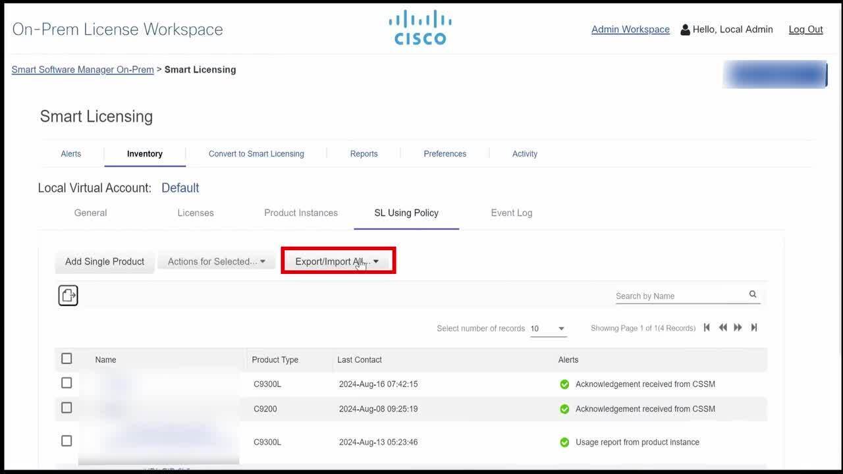This screenshot has width=843, height=474.
Task: Switch to the Reports tab
Action: [364, 153]
